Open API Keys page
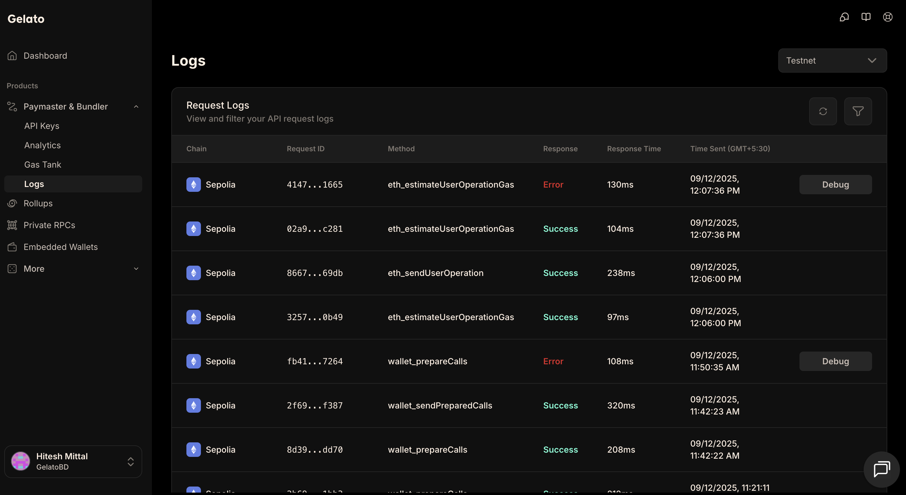 [42, 126]
